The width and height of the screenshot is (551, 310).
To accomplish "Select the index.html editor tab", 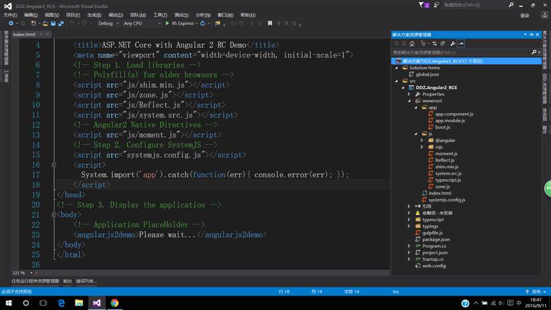I will pyautogui.click(x=24, y=34).
